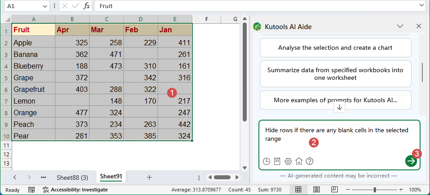The image size is (430, 195).
Task: Click the Insert Function fx icon
Action: [87, 6]
